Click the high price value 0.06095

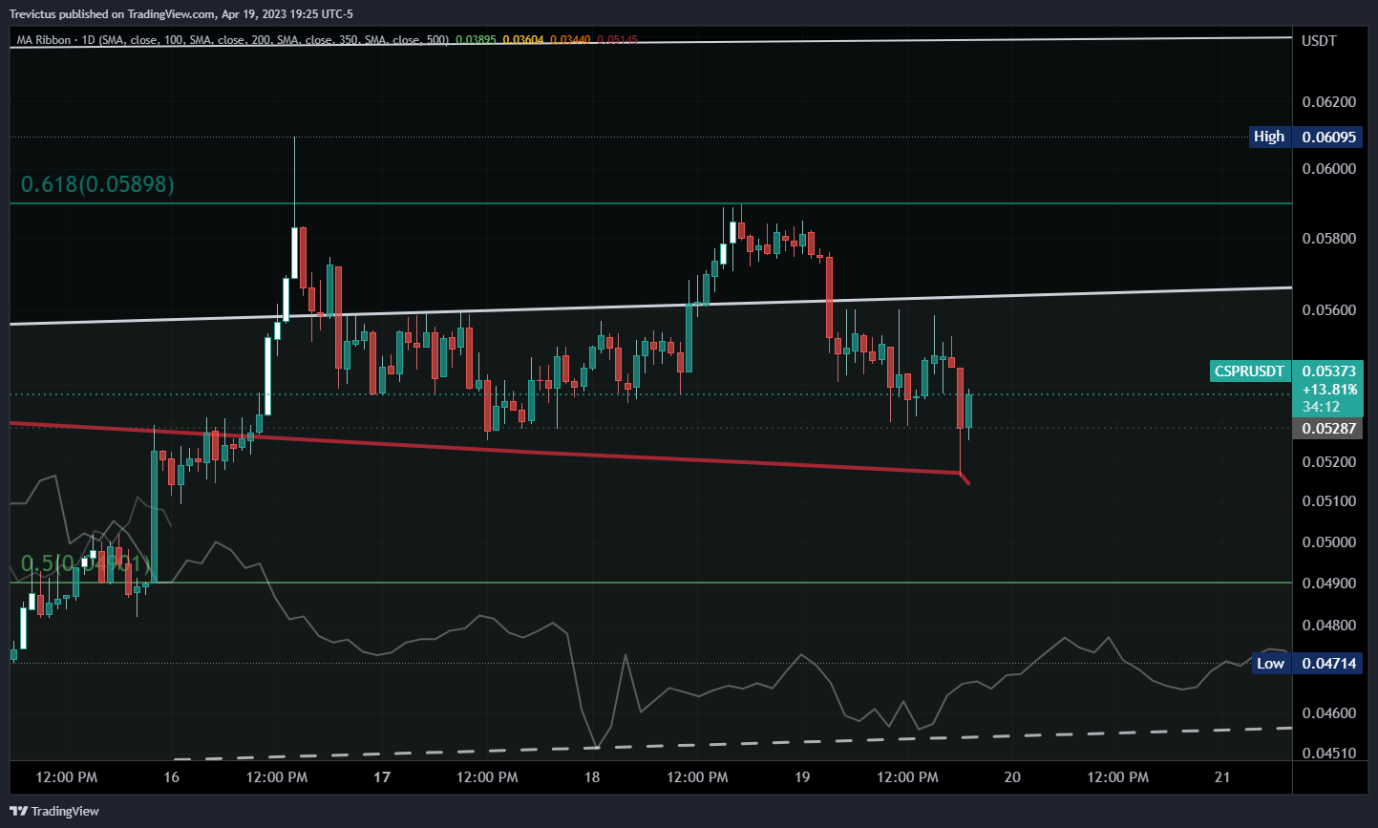pyautogui.click(x=1329, y=137)
